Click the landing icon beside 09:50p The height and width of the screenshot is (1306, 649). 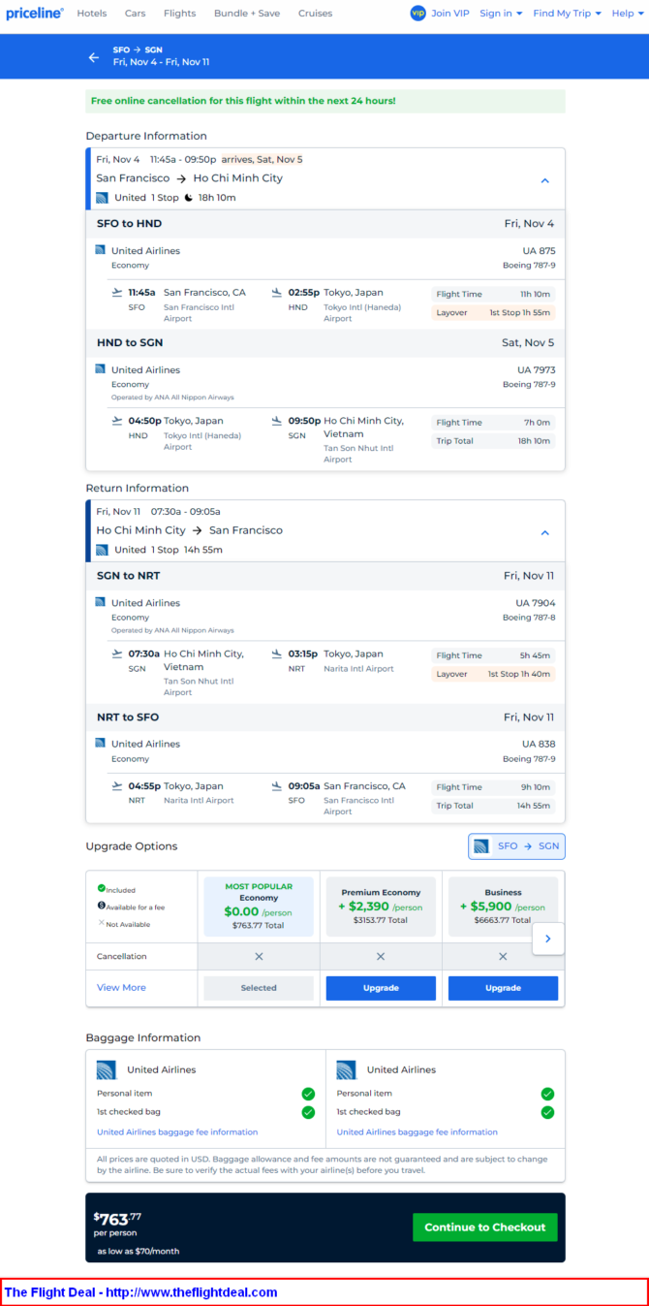point(277,421)
